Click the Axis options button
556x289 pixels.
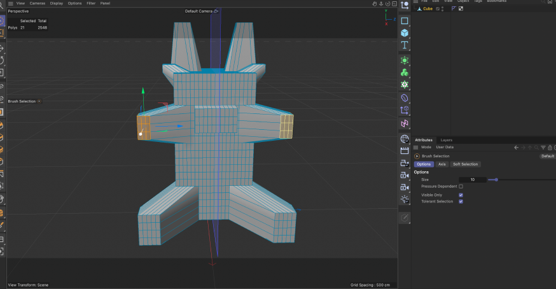click(x=441, y=164)
